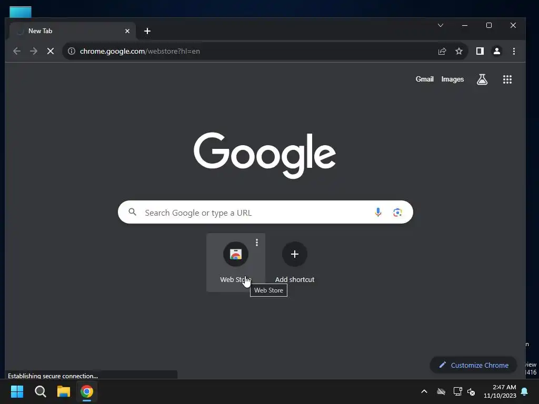Open the Chrome three-dot menu
The height and width of the screenshot is (404, 539).
514,51
